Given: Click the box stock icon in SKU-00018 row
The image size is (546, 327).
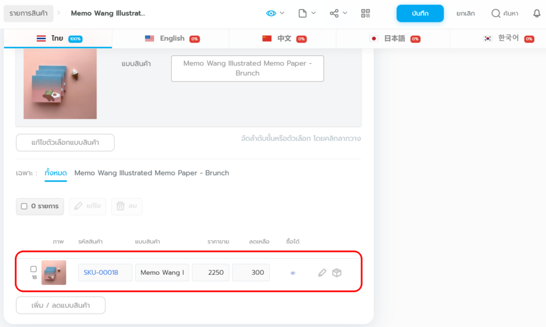Looking at the screenshot, I should (x=337, y=273).
